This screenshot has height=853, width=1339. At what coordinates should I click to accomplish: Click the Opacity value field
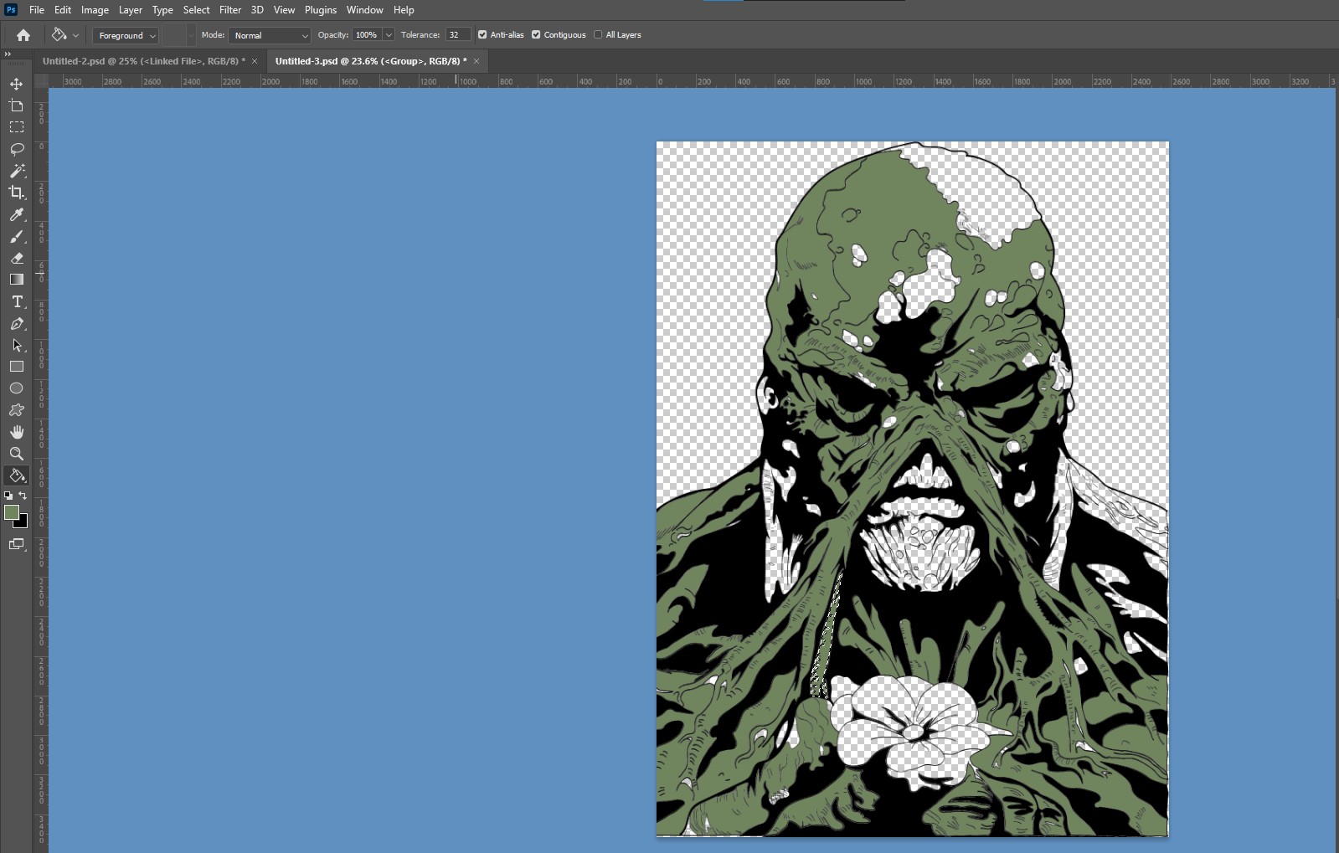pyautogui.click(x=367, y=35)
